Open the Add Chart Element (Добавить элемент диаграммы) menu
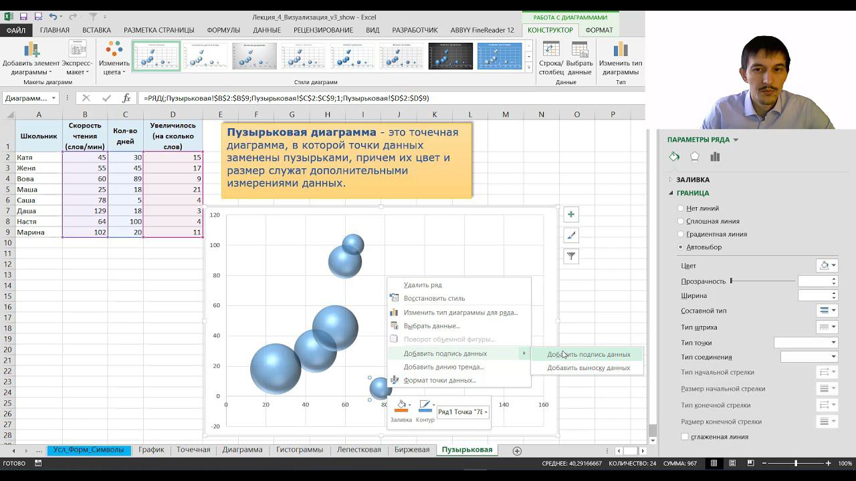The width and height of the screenshot is (856, 481). pos(31,59)
